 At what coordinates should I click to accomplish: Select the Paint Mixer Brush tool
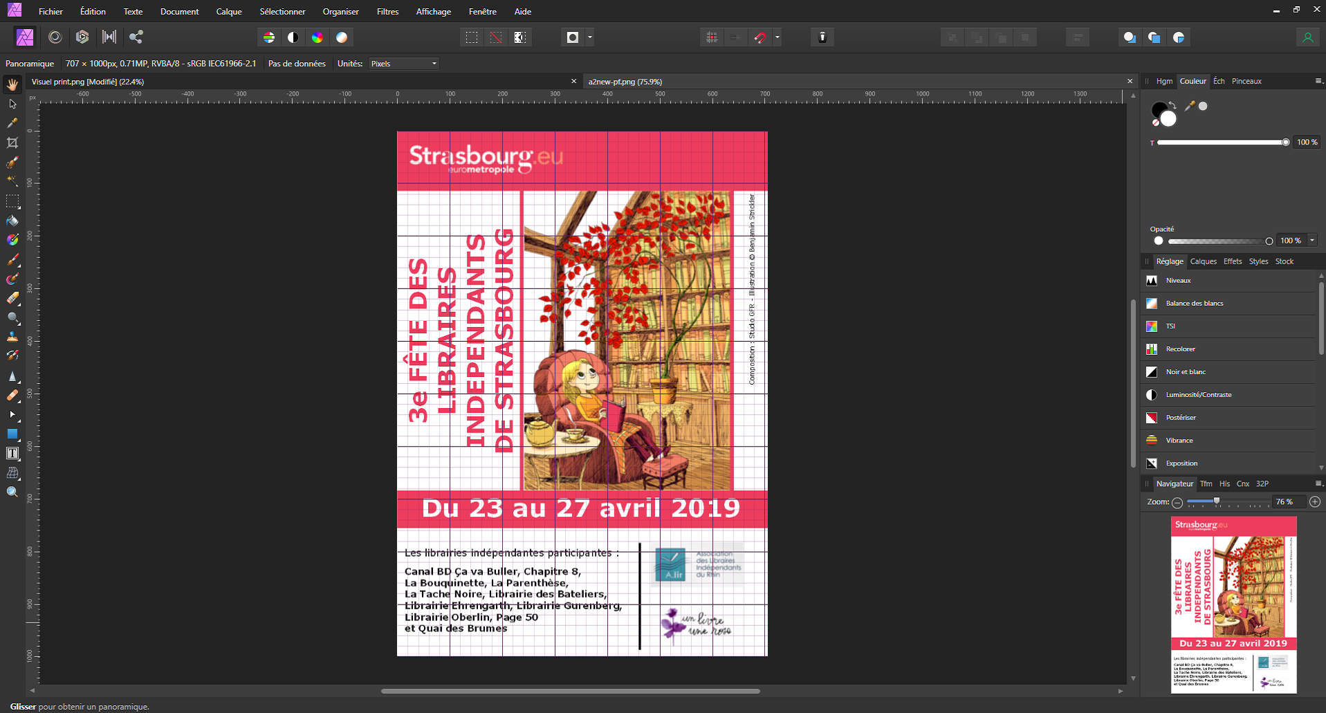point(12,279)
